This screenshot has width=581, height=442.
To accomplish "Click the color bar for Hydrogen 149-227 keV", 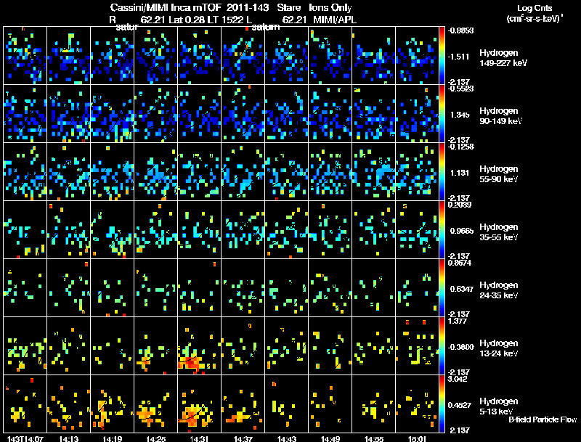I will tap(442, 56).
